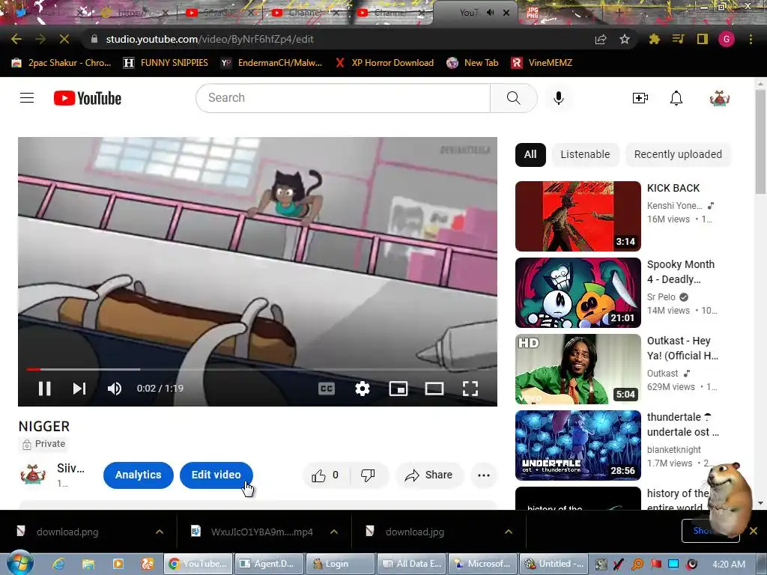Open the three-dot more actions menu below video
767x575 pixels.
click(483, 475)
